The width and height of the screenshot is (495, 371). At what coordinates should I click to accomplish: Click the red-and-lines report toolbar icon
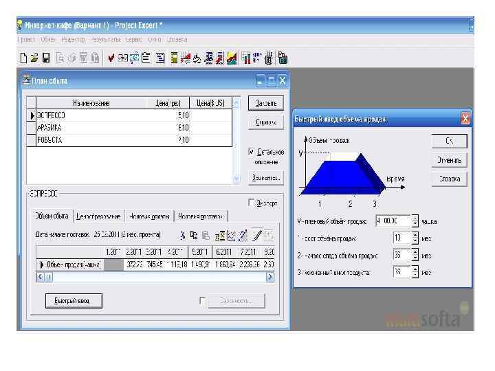click(x=220, y=58)
